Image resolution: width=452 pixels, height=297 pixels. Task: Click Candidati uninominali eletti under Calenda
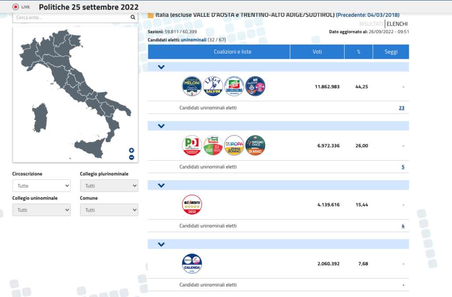pos(208,285)
